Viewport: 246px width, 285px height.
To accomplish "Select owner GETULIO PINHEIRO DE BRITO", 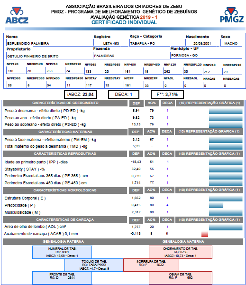I will [x=33, y=57].
